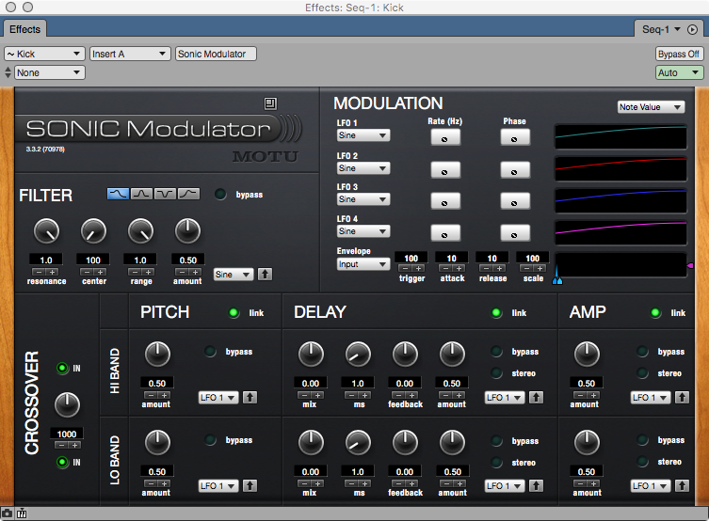The image size is (709, 521).
Task: Click the window mode icon above the logo
Action: [270, 103]
